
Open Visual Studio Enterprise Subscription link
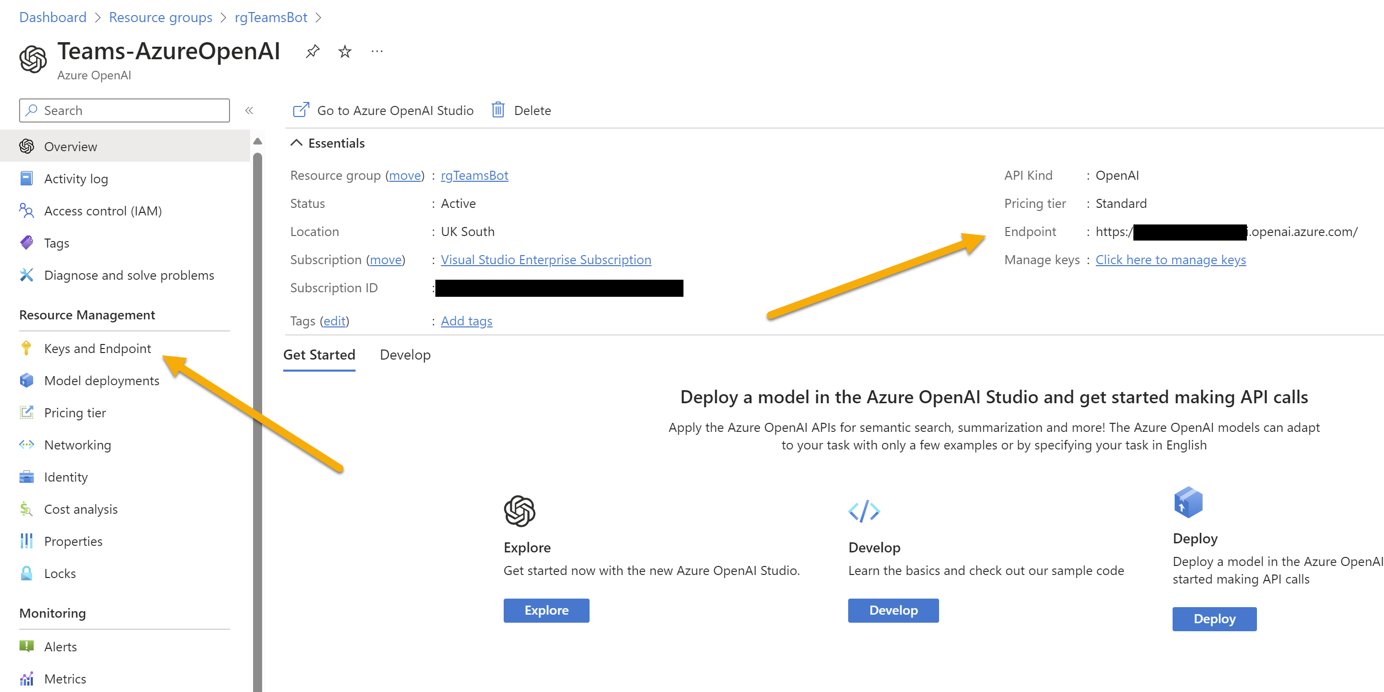545,260
